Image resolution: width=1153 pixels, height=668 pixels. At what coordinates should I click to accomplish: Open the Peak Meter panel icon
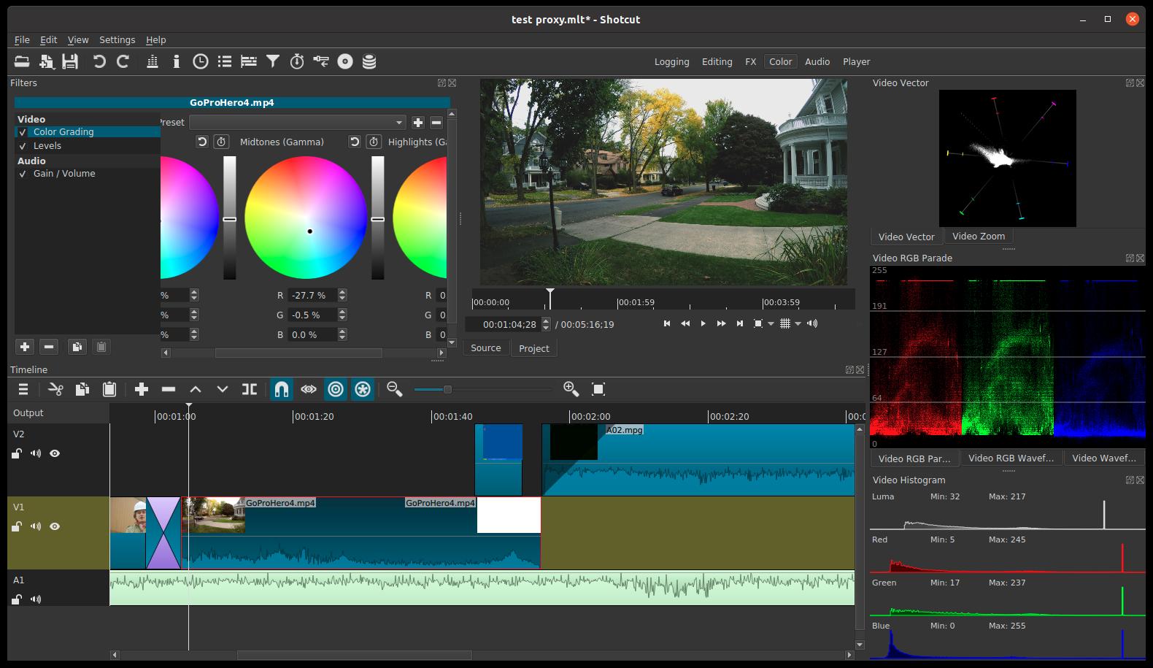(x=153, y=61)
